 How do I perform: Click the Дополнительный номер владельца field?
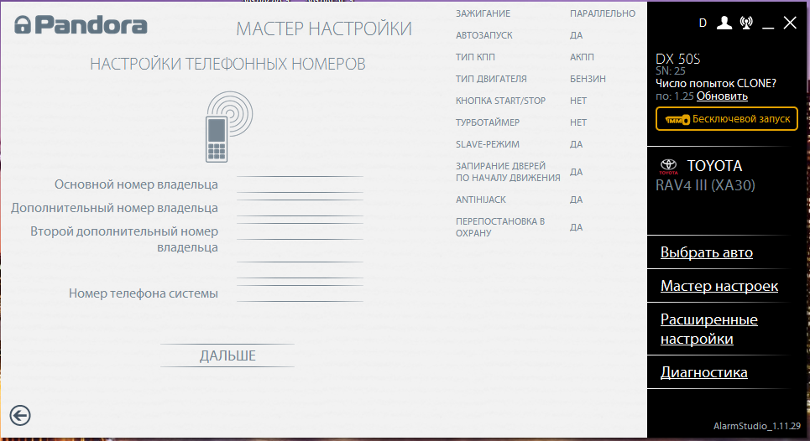point(300,208)
